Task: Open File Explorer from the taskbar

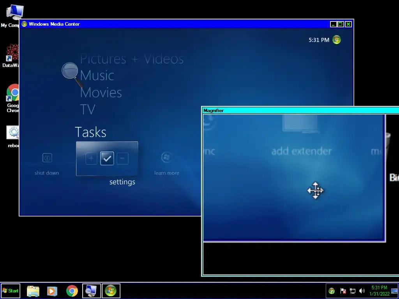Action: click(x=33, y=291)
